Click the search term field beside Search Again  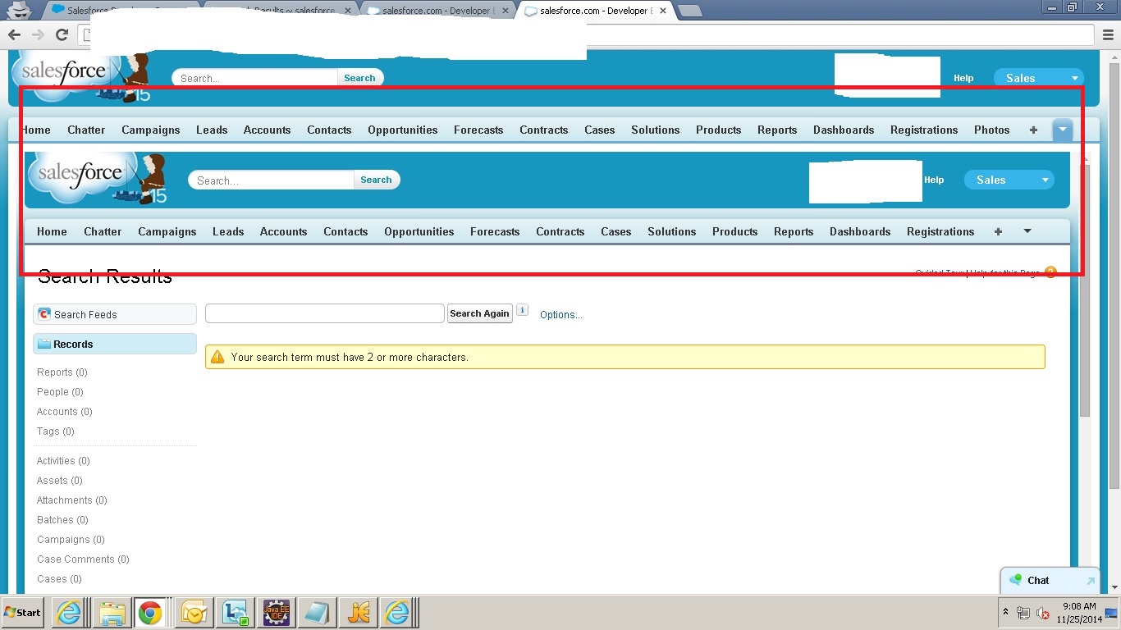click(325, 313)
